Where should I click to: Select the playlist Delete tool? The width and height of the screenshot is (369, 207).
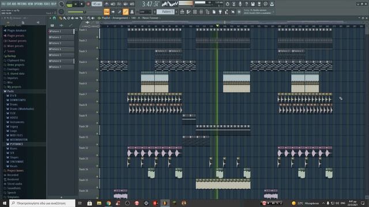point(69,18)
